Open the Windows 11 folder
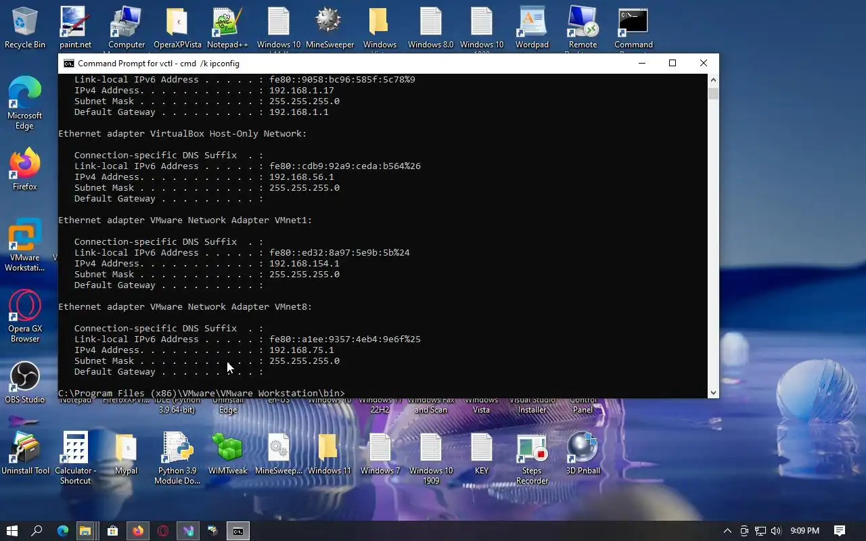 coord(329,453)
